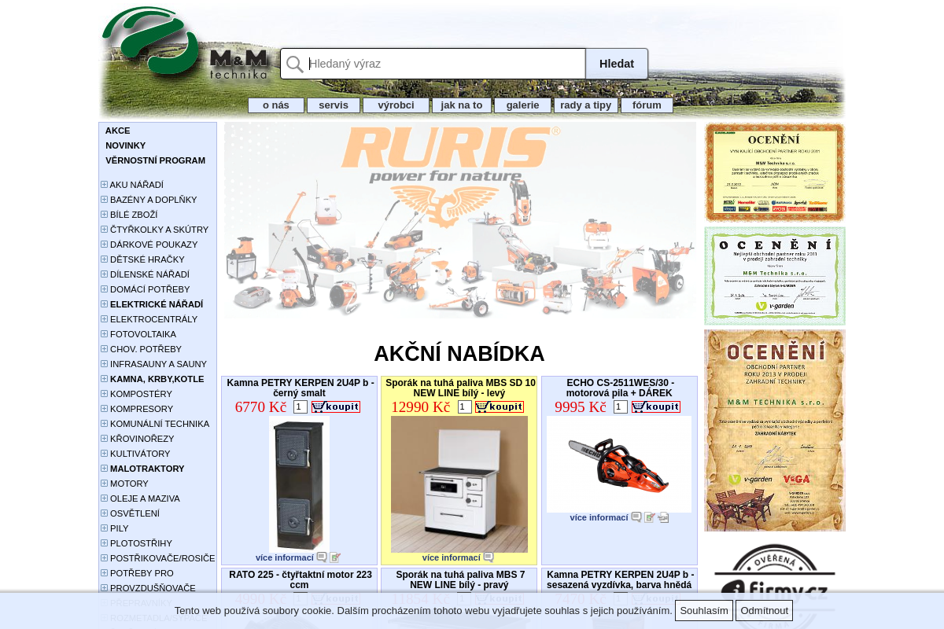Open PLOTOSTŘIHY category link
Viewport: 944px width, 629px height.
(141, 543)
